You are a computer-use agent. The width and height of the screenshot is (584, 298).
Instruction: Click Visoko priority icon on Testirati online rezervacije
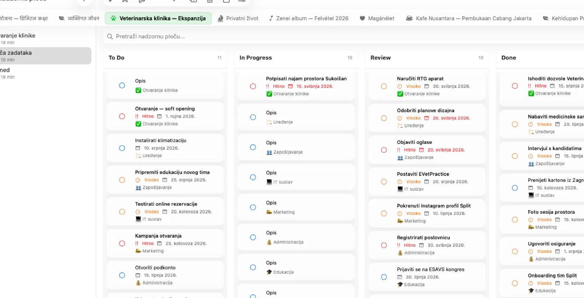click(138, 212)
